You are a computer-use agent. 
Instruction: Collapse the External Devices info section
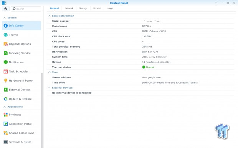tap(50, 88)
